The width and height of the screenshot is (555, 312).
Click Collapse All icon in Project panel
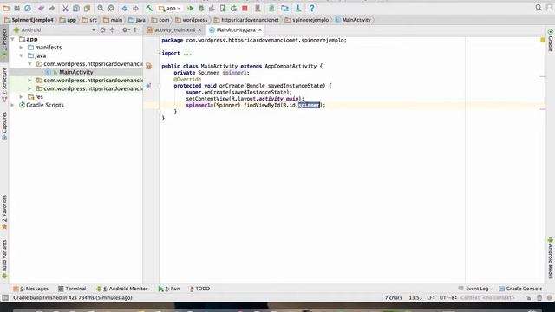click(112, 30)
